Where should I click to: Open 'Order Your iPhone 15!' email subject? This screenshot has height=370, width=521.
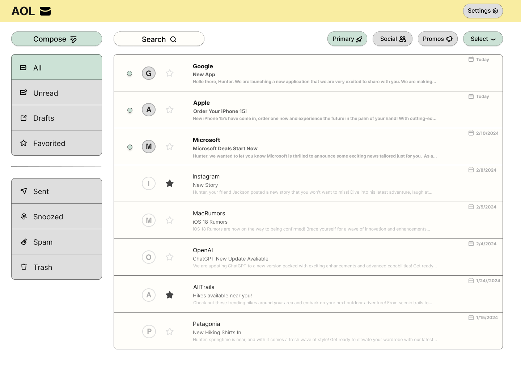220,111
